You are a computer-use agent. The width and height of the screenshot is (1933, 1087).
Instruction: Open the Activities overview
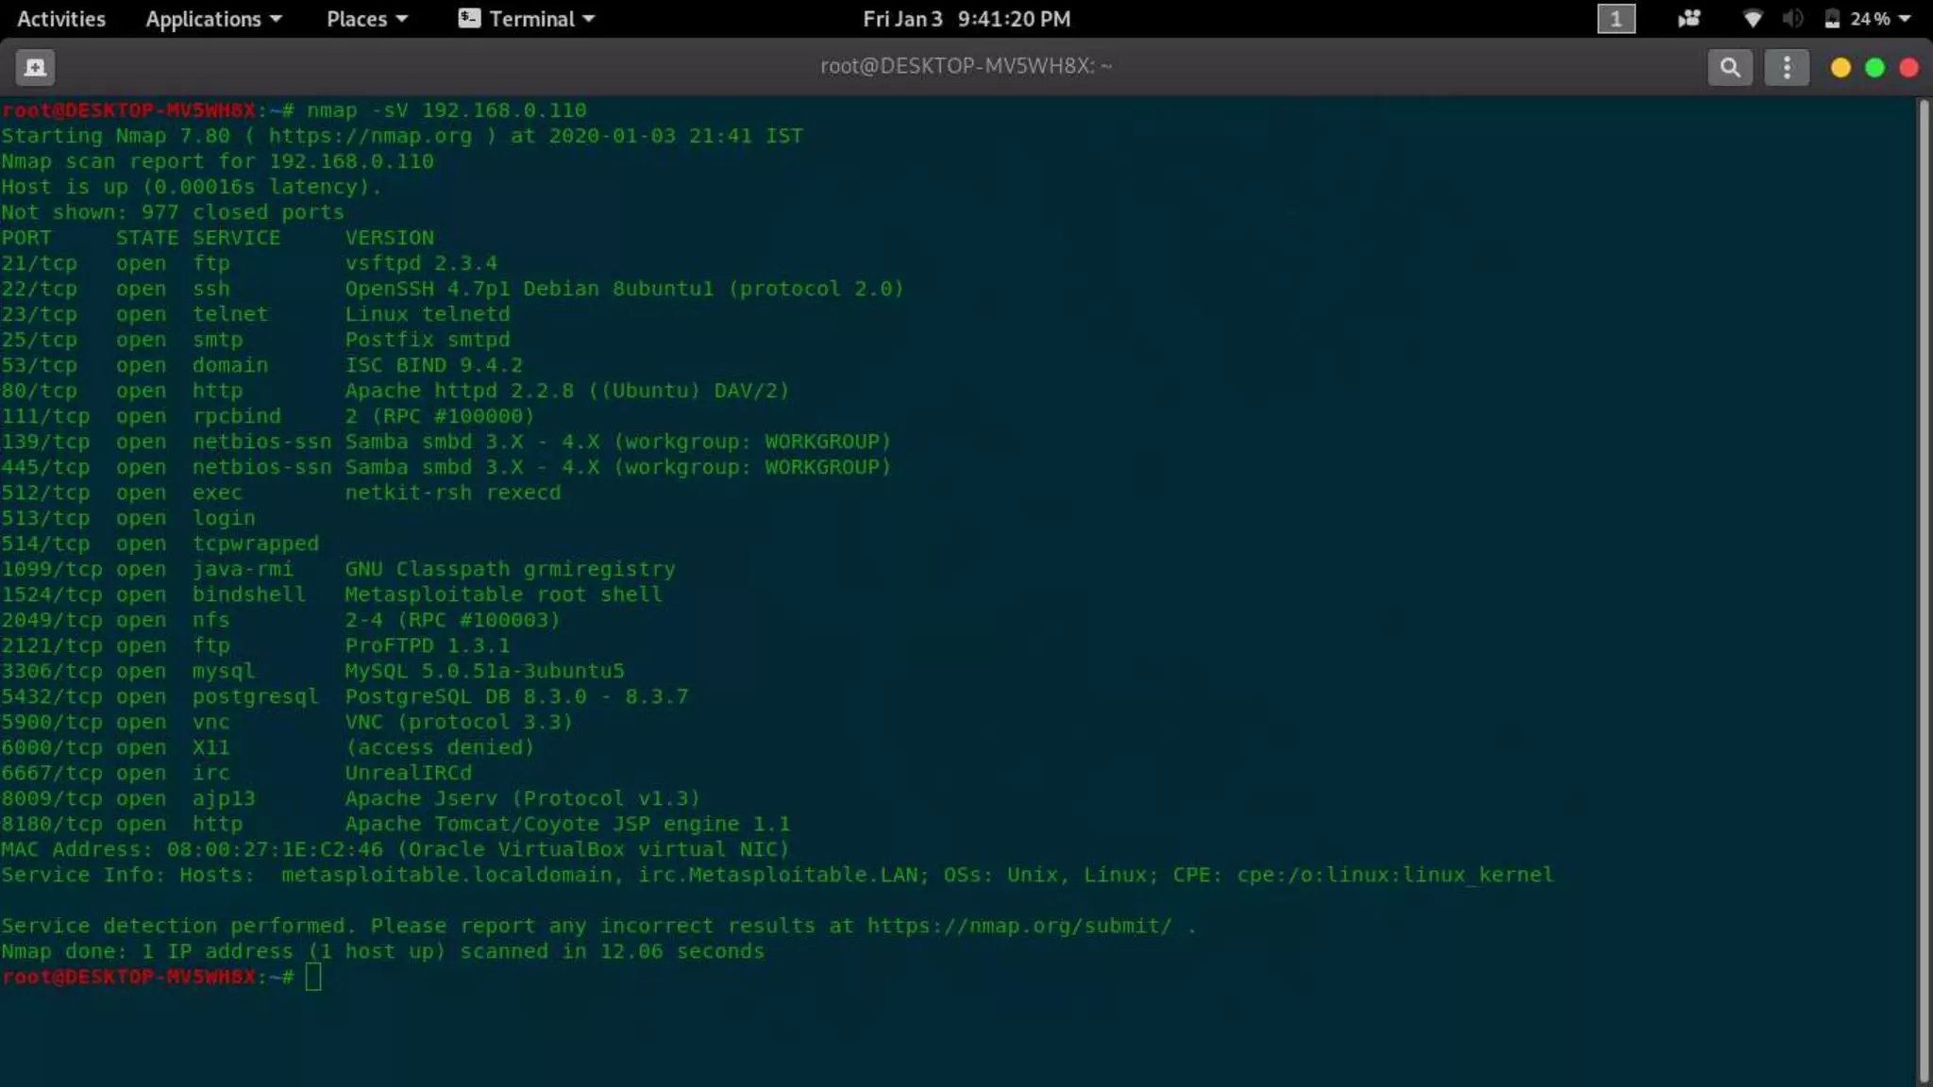[61, 19]
